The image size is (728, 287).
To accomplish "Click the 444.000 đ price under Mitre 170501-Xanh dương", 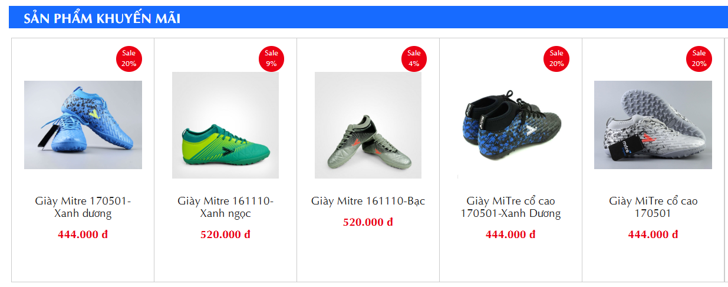I will click(x=83, y=235).
